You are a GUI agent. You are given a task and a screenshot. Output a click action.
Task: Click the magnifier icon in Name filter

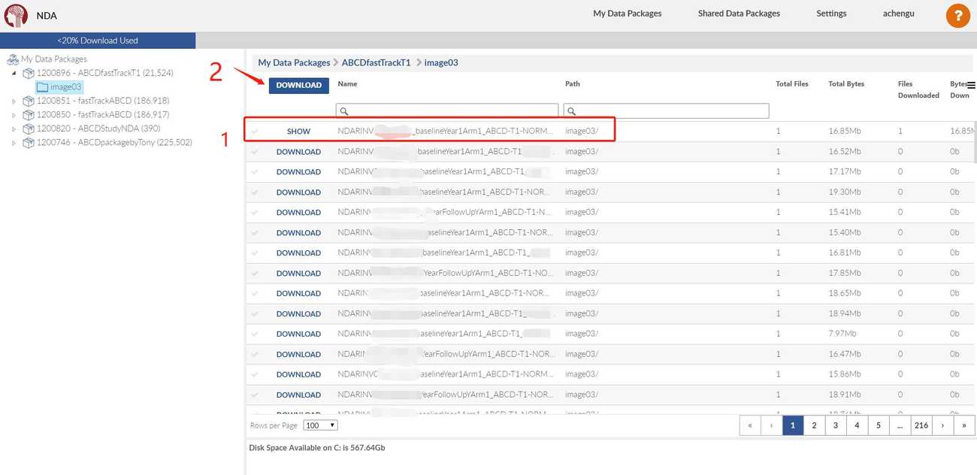(x=344, y=111)
